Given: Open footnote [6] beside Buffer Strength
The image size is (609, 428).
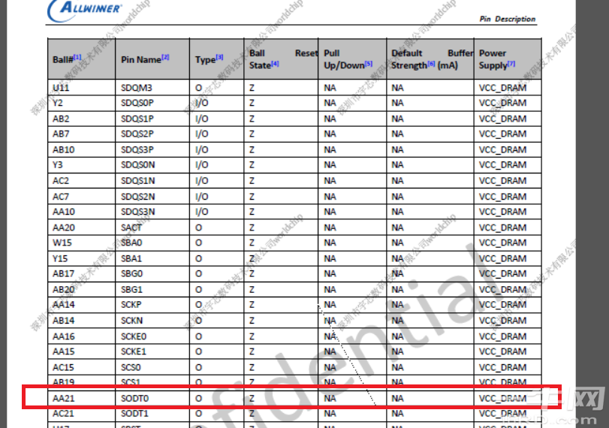Looking at the screenshot, I should 431,65.
